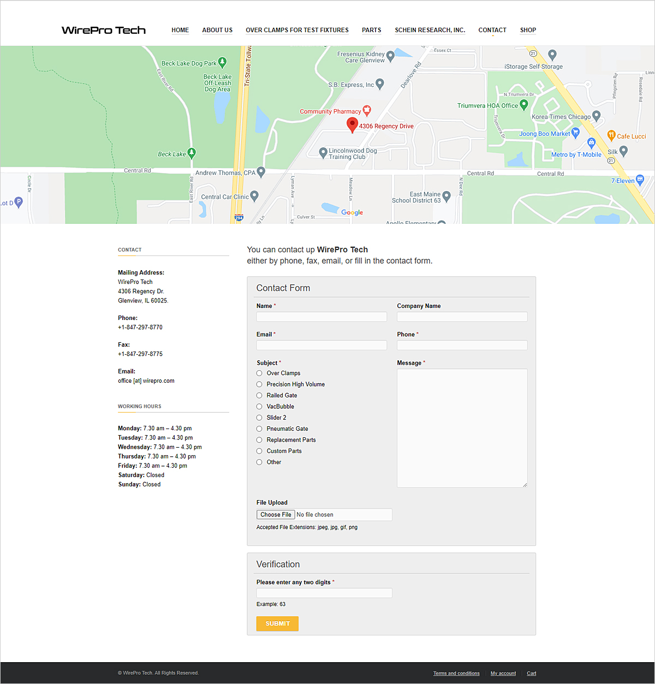Choose Custom Parts as subject
Screen dimensions: 655x684
(x=259, y=451)
